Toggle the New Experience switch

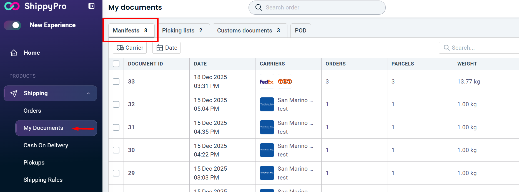click(12, 25)
